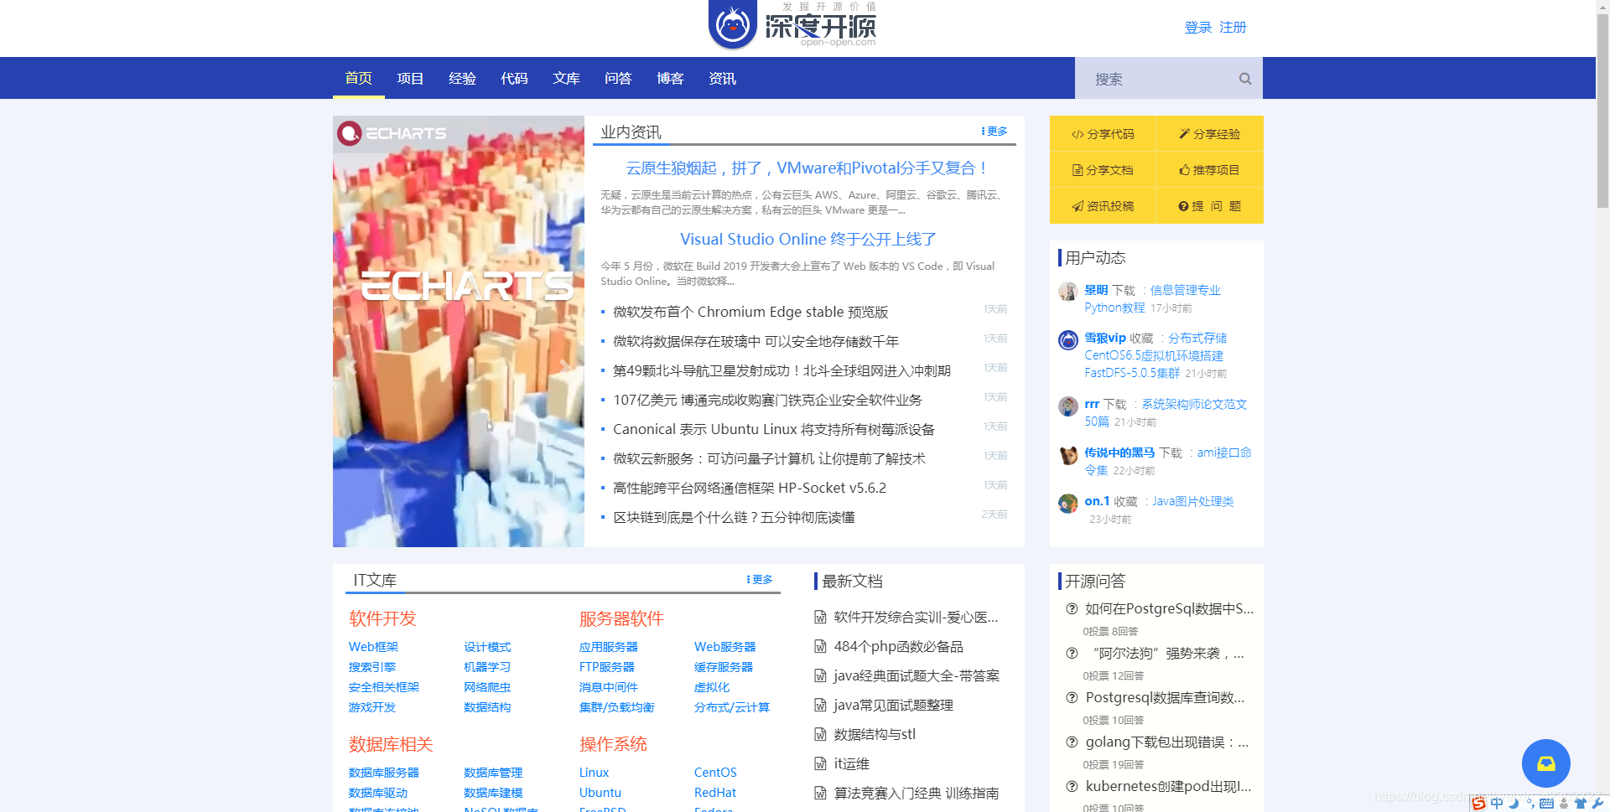
Task: Open 机器学习 category link
Action: pyautogui.click(x=487, y=667)
